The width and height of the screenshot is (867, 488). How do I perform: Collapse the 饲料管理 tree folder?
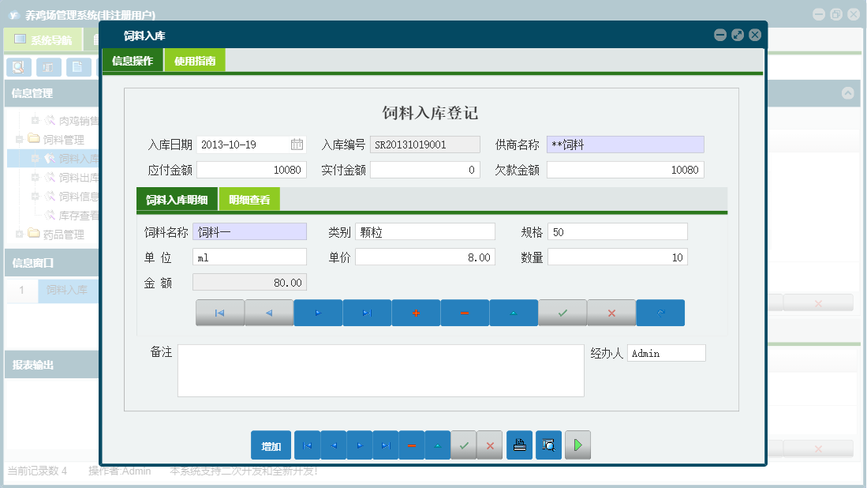click(x=20, y=140)
